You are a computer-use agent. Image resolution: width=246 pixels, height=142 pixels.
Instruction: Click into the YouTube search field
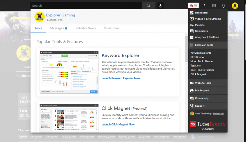pyautogui.click(x=86, y=6)
